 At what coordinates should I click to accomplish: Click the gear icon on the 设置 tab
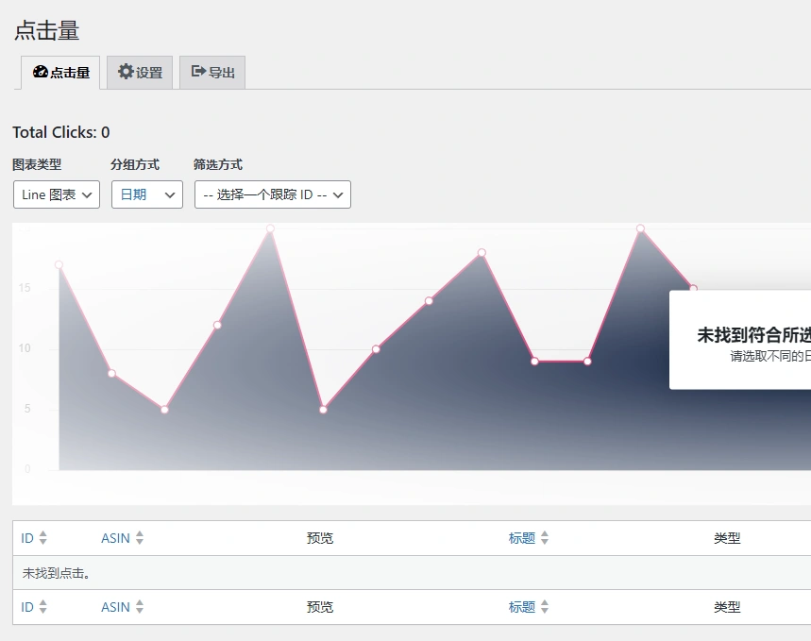[x=125, y=71]
